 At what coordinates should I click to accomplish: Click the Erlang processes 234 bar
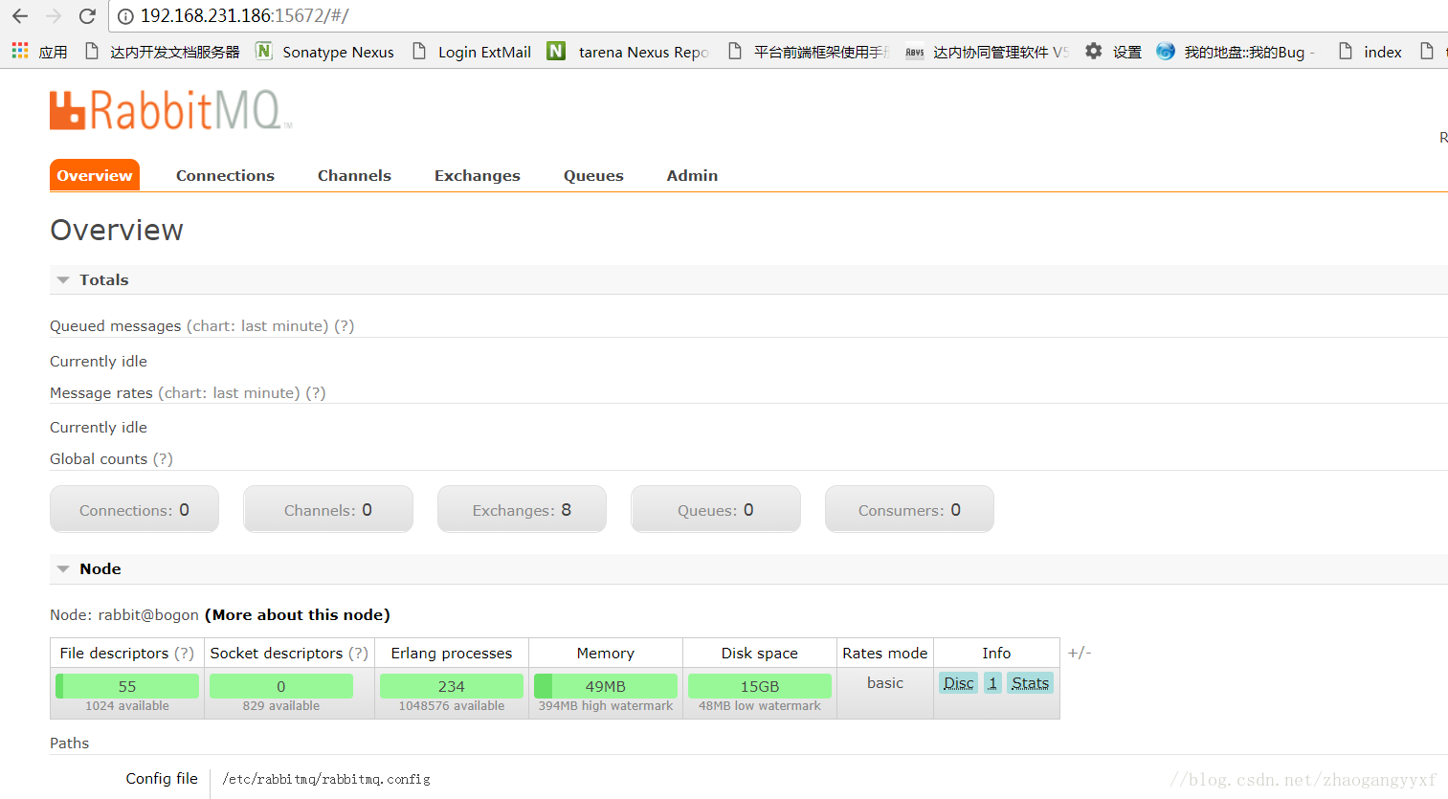point(452,686)
